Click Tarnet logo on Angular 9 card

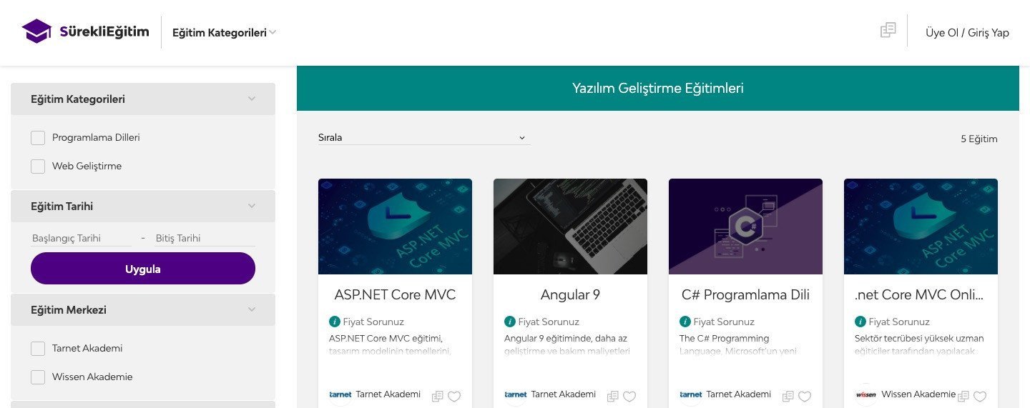point(516,394)
